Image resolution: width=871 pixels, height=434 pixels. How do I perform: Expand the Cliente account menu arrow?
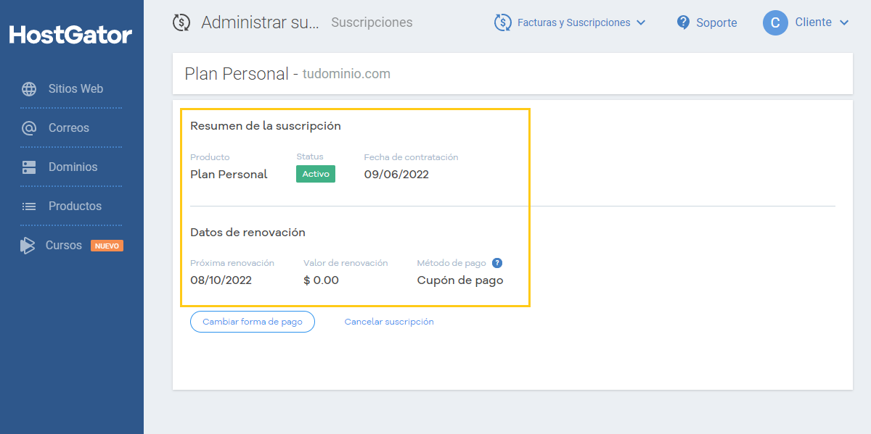(844, 22)
